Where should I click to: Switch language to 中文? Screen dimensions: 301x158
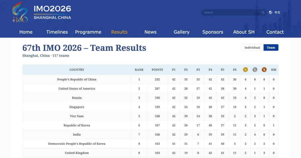277,13
